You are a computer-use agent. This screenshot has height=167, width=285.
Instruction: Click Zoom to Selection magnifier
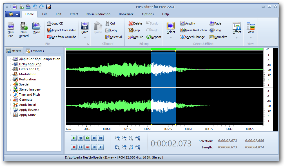point(131,138)
